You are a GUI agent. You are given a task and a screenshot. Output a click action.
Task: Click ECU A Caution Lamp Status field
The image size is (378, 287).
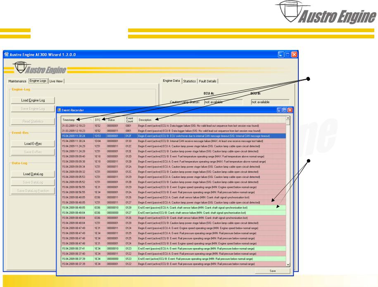click(223, 102)
